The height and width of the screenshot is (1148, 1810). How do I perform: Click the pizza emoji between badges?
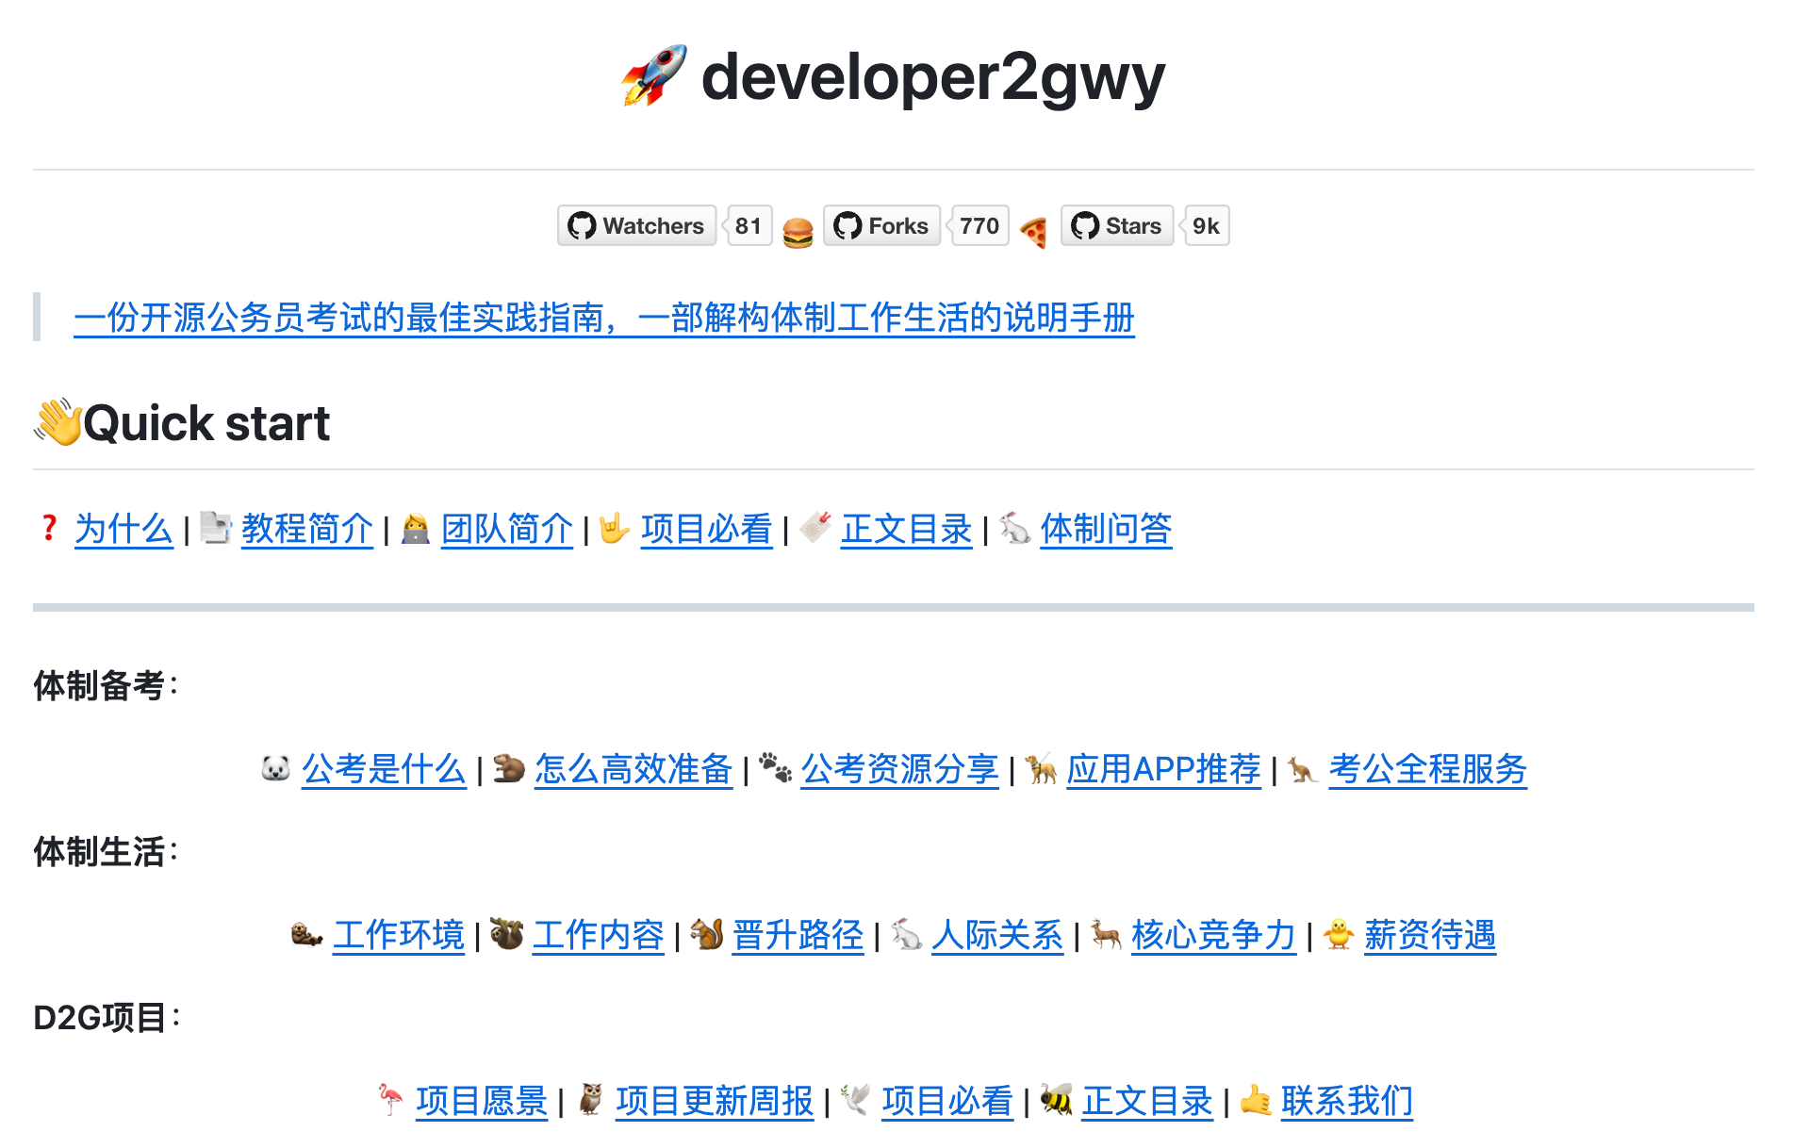[x=1034, y=233]
